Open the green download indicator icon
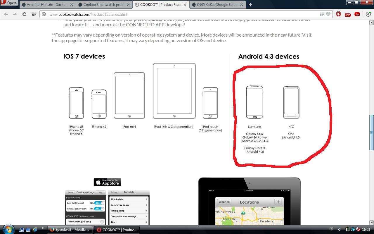 point(368,14)
